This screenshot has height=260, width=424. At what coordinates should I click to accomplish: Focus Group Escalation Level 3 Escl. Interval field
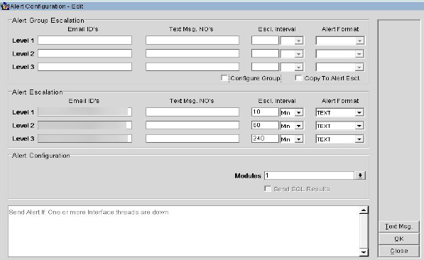pos(265,67)
